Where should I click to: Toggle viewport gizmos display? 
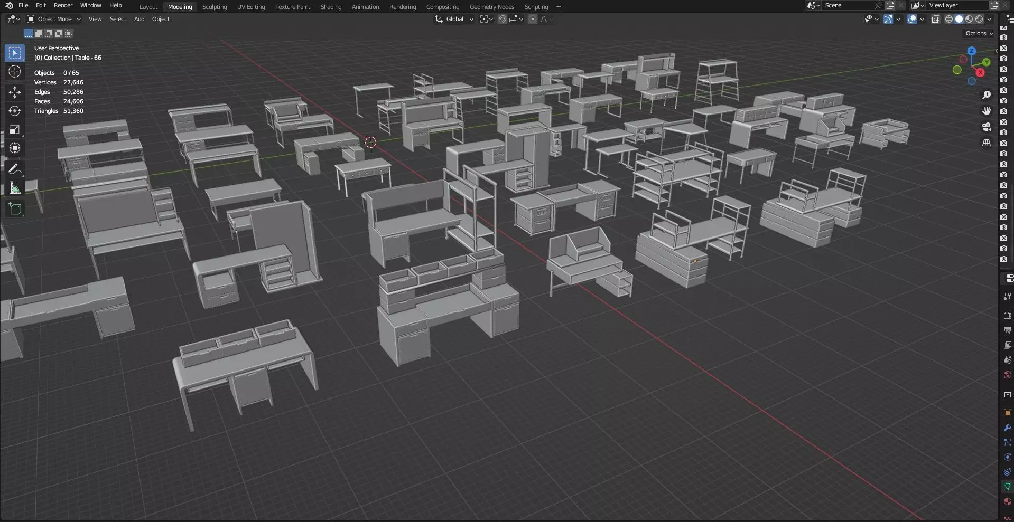pos(888,19)
